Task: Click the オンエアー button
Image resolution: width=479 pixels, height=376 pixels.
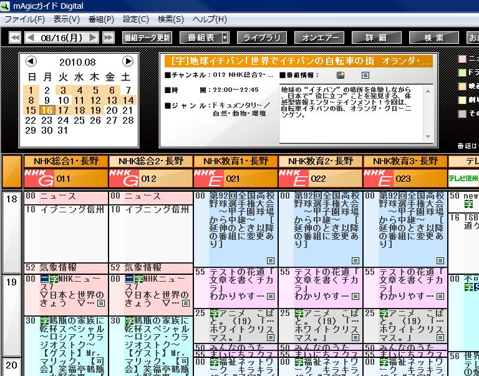Action: pyautogui.click(x=319, y=37)
